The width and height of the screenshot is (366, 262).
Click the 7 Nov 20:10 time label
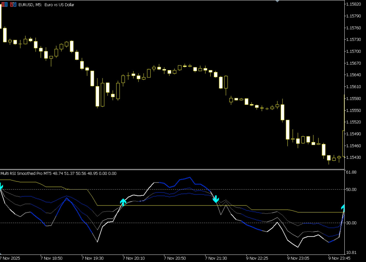point(134,258)
